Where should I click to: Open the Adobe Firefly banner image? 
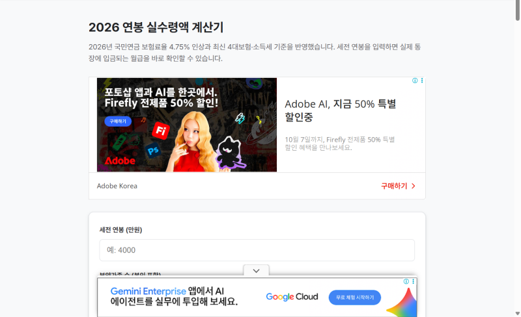click(187, 125)
